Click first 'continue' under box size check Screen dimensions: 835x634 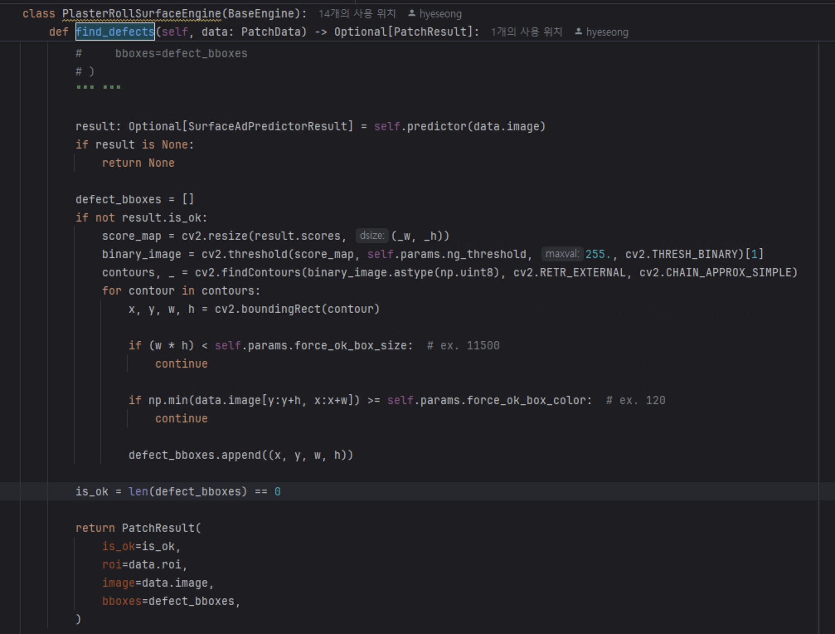181,364
